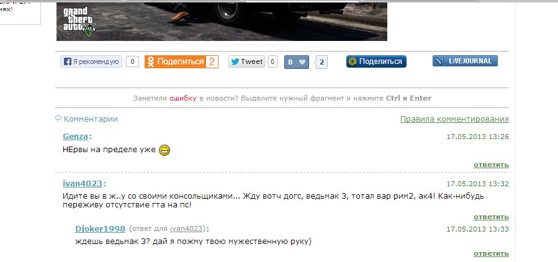Click the yellow laughing emoticon

(164, 150)
